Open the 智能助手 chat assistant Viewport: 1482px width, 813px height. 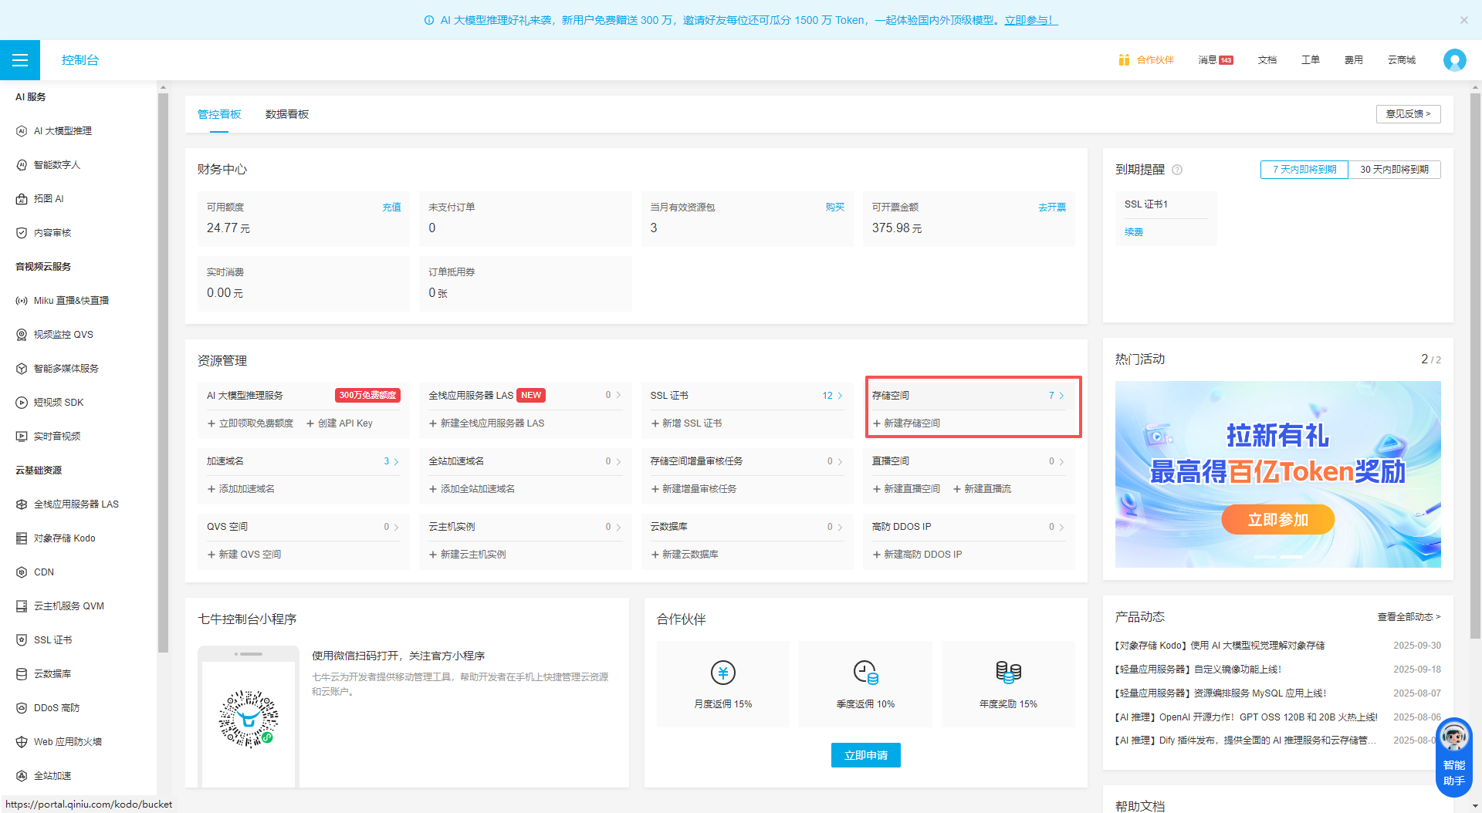coord(1453,757)
